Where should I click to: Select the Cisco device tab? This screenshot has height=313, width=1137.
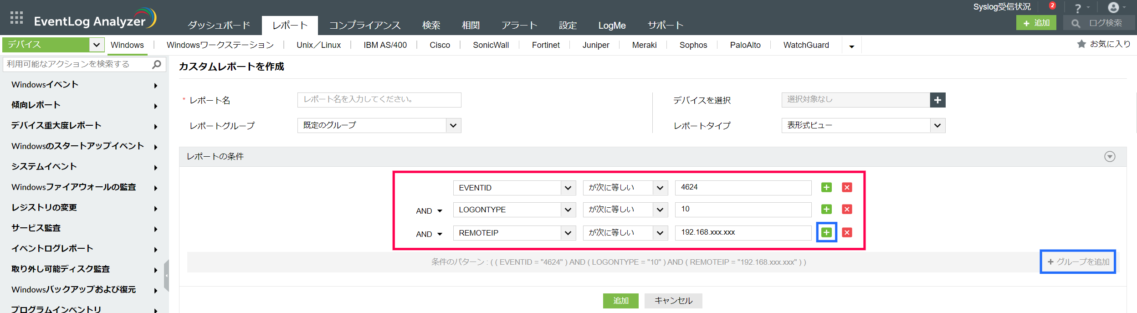pyautogui.click(x=440, y=45)
